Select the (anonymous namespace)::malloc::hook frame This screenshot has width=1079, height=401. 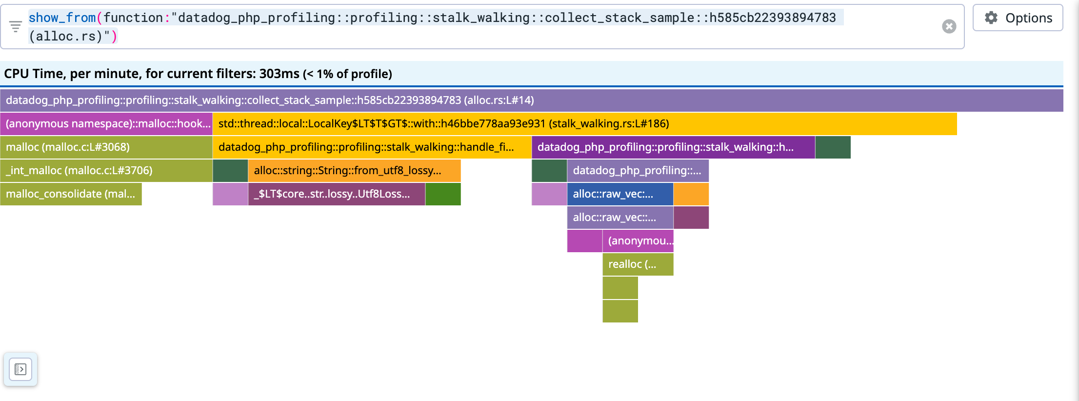(x=106, y=124)
